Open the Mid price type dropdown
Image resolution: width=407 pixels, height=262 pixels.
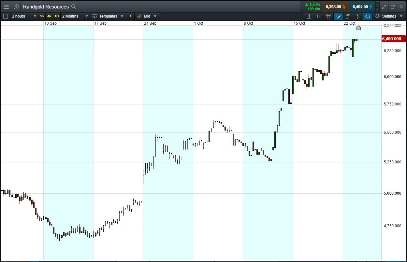click(x=147, y=16)
